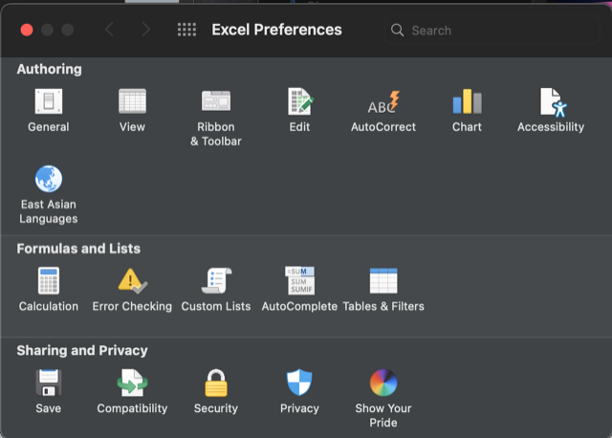
Task: Click the Show All grid button
Action: tap(187, 30)
